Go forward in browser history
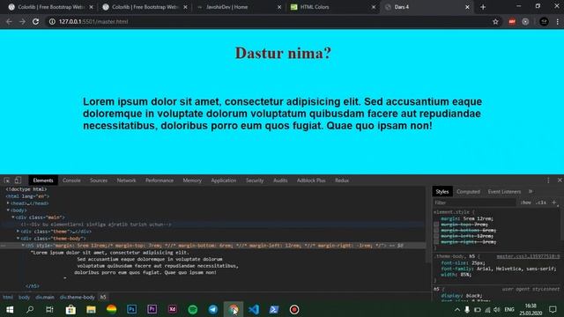The width and height of the screenshot is (564, 317). point(22,21)
